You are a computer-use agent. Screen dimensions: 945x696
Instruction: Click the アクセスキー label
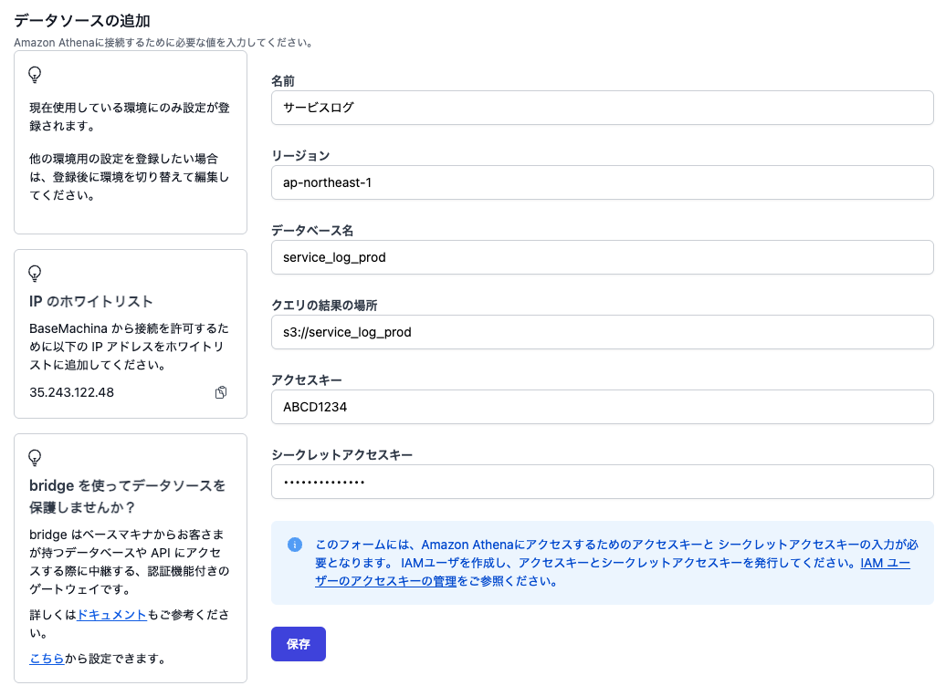307,379
